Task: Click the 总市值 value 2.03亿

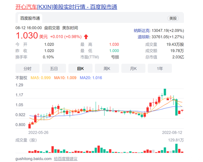Action: coord(178,57)
